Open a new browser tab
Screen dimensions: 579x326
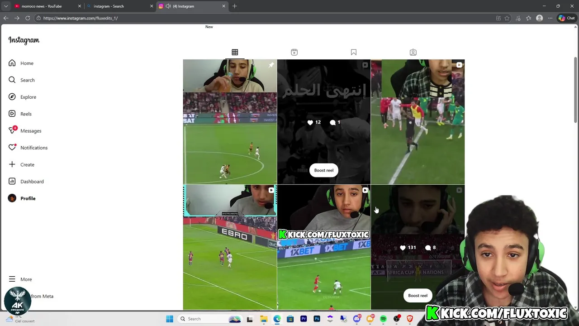(x=234, y=6)
